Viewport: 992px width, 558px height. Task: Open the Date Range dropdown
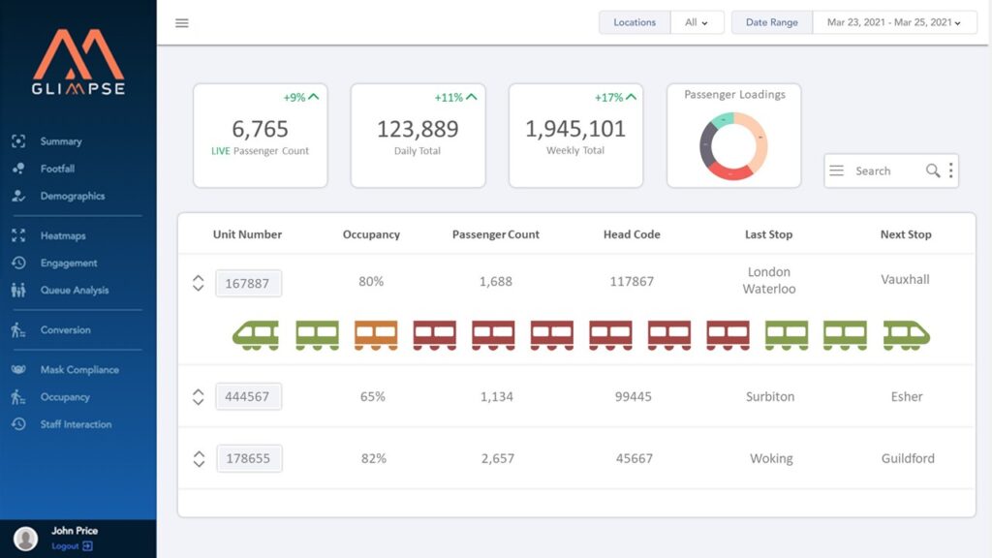click(x=894, y=22)
